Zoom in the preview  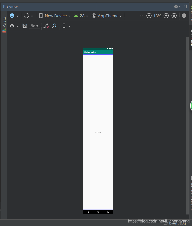[x=166, y=16]
